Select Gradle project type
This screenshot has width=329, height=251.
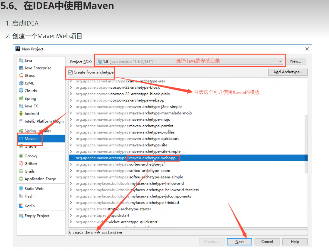coord(41,146)
